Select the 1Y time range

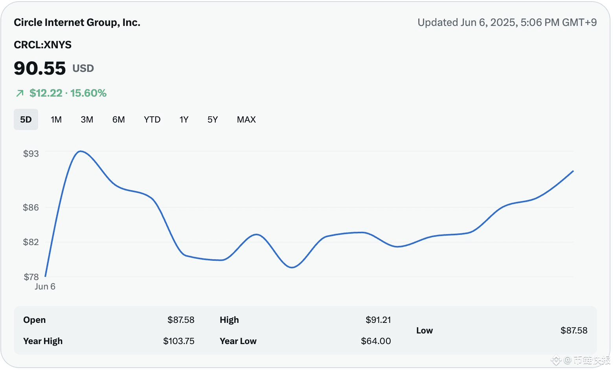[184, 119]
